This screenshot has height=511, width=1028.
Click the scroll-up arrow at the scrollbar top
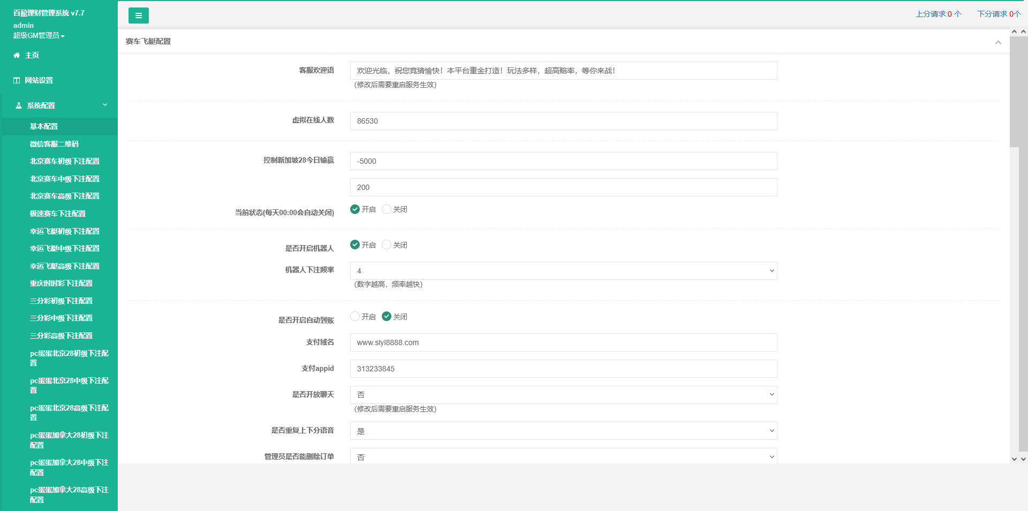(x=1014, y=32)
